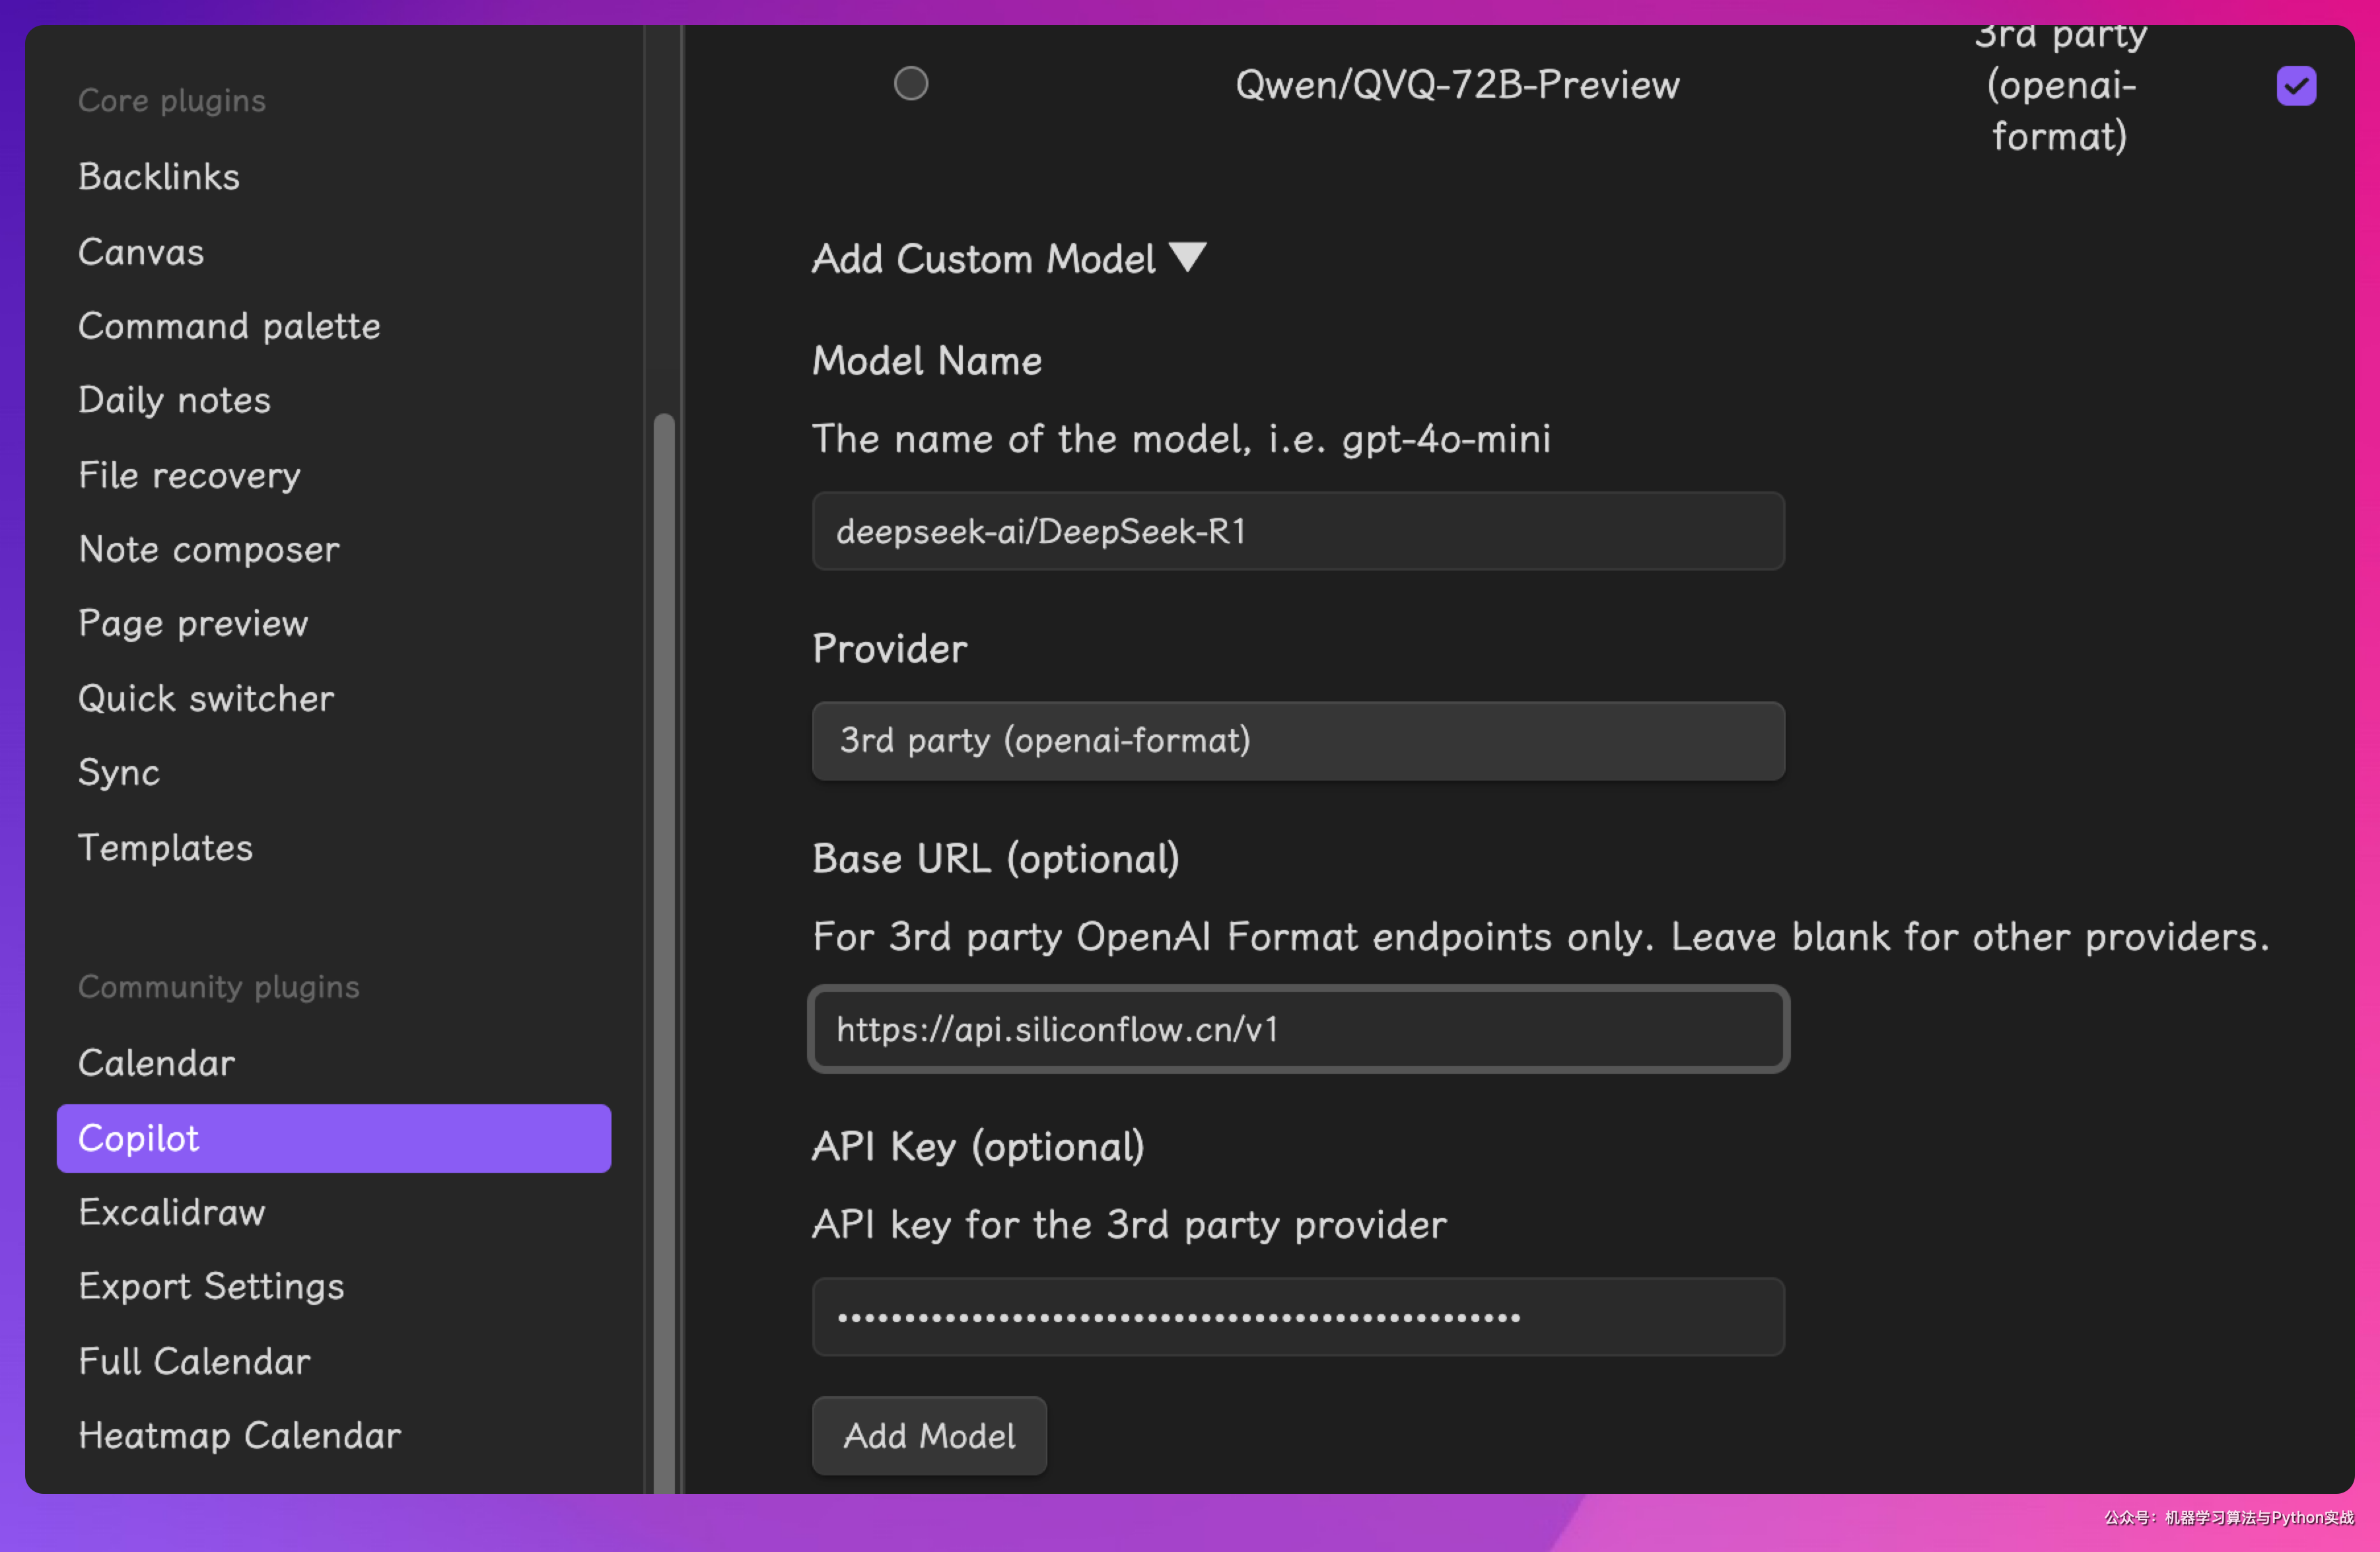The image size is (2380, 1552).
Task: Click the Model Name input field
Action: (x=1297, y=531)
